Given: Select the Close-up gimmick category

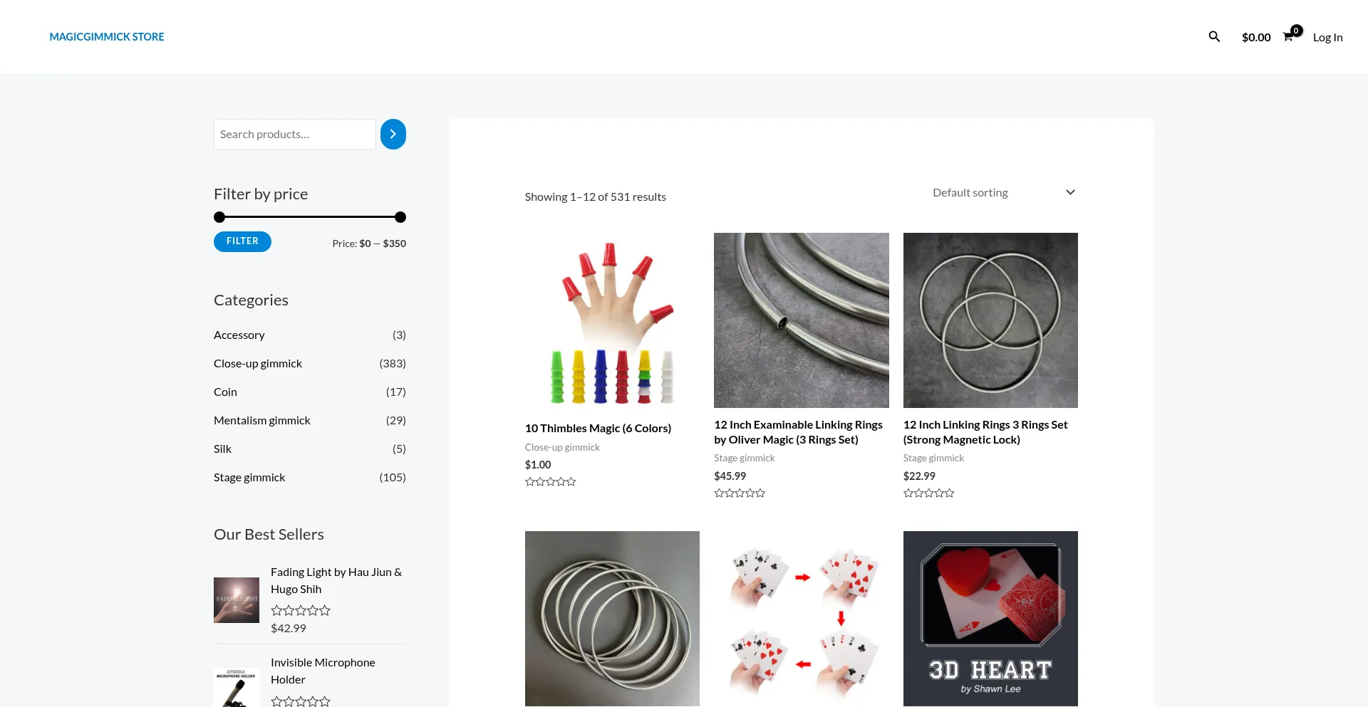Looking at the screenshot, I should [x=258, y=364].
